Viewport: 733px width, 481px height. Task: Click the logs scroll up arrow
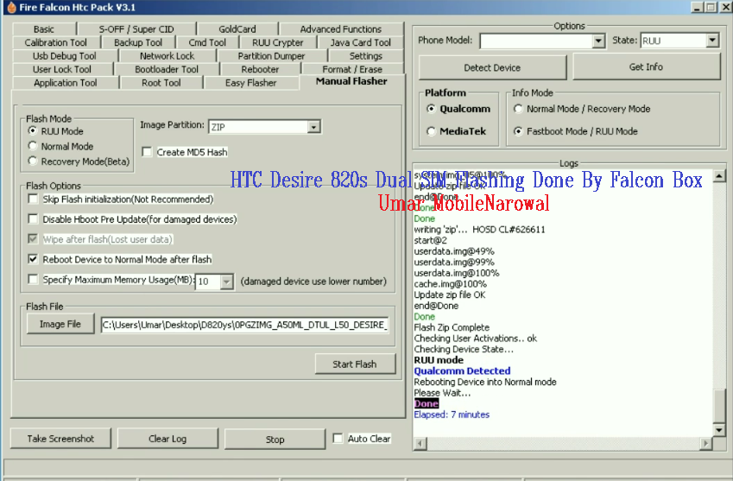click(x=719, y=176)
